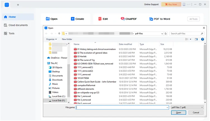Open the user account avatar icon
The width and height of the screenshot is (210, 121).
tap(184, 4)
